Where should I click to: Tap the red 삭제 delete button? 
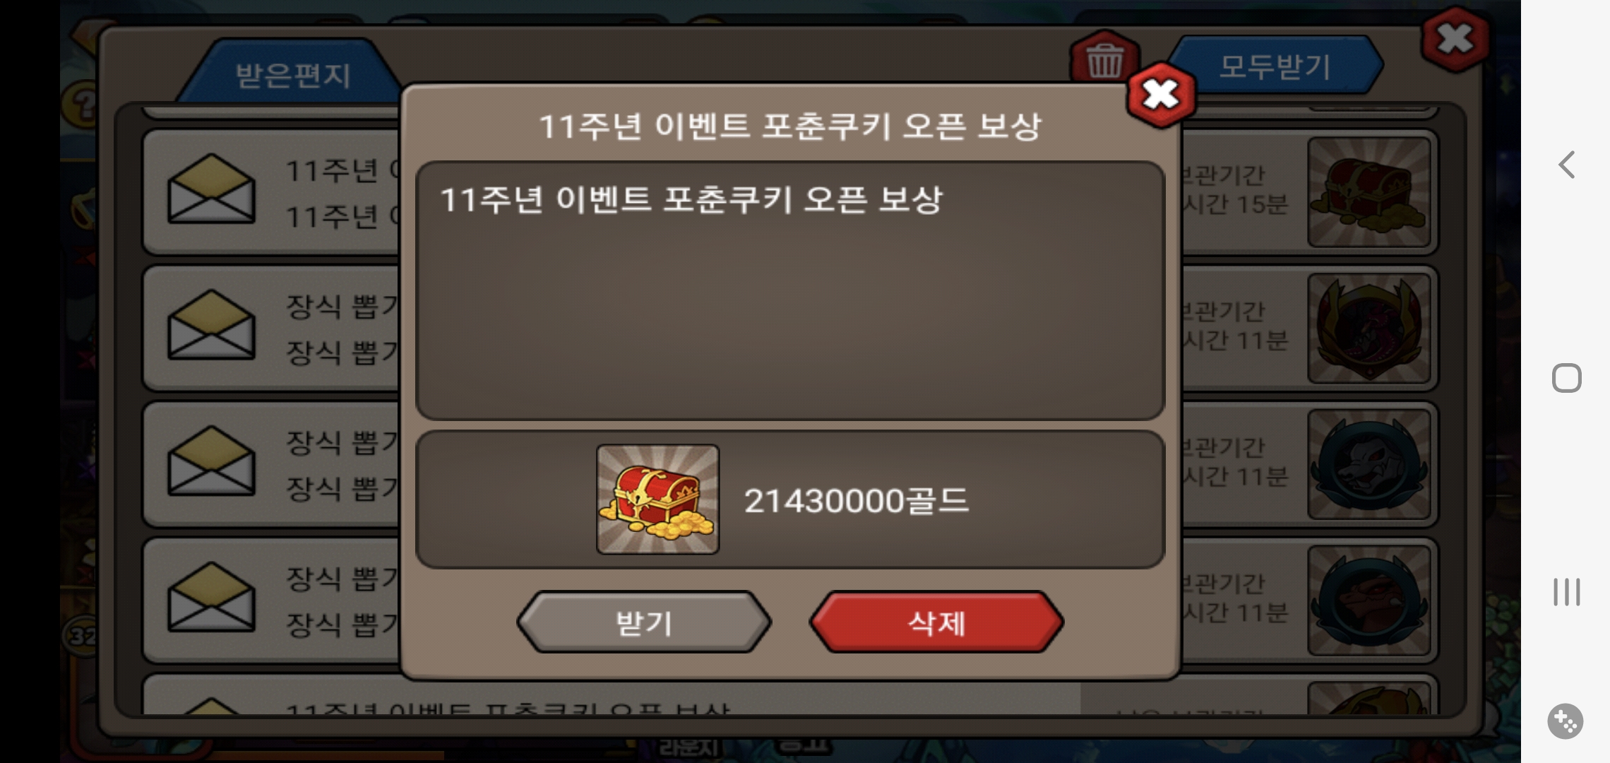936,622
